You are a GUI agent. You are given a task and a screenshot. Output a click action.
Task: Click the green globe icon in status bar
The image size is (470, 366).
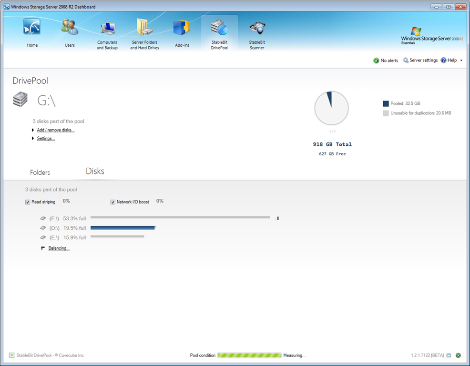coord(458,355)
